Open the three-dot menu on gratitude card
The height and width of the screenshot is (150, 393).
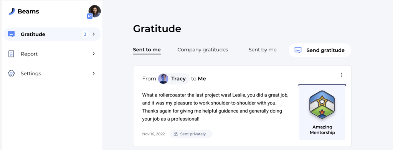pos(342,75)
